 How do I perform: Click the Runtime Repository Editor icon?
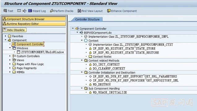(x=5, y=24)
